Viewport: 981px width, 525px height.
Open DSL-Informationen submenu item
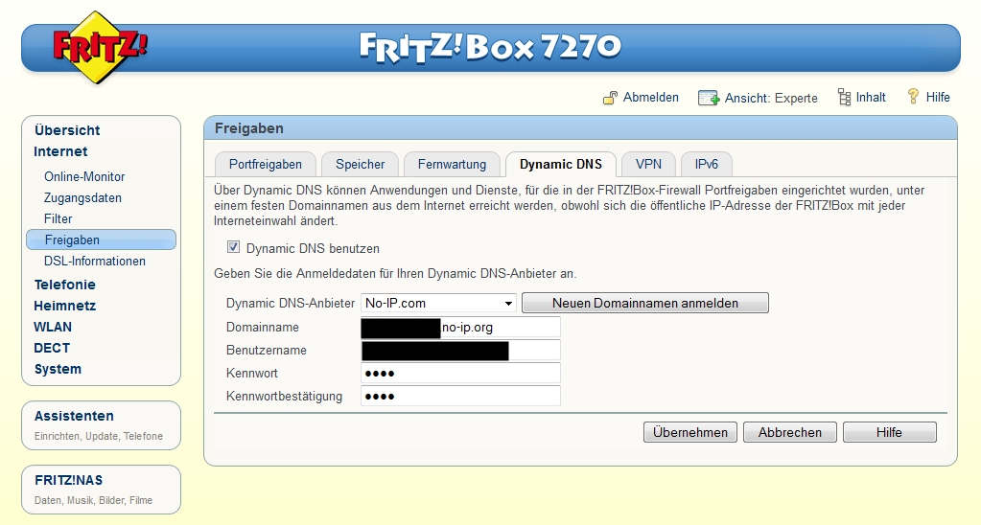tap(95, 262)
